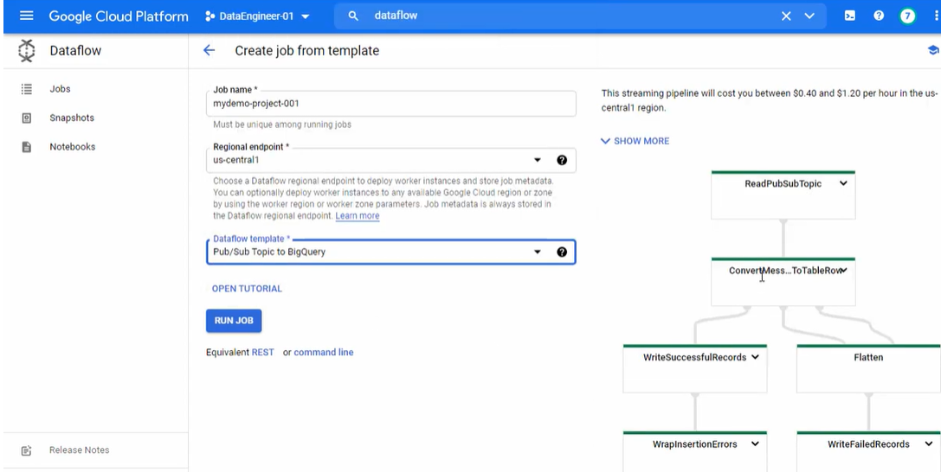
Task: Select the Flatten pipeline node
Action: [x=868, y=369]
